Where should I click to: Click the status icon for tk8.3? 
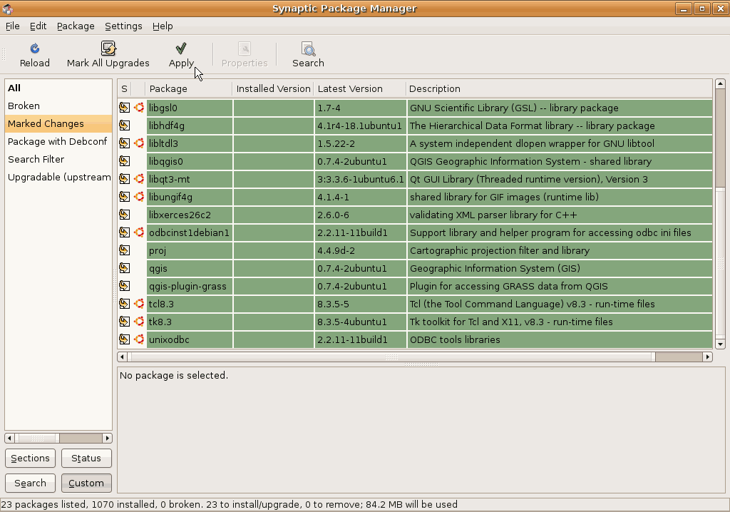tap(124, 322)
